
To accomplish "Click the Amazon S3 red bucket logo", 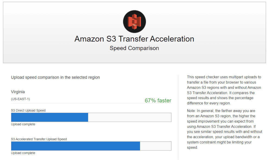I will tap(134, 22).
